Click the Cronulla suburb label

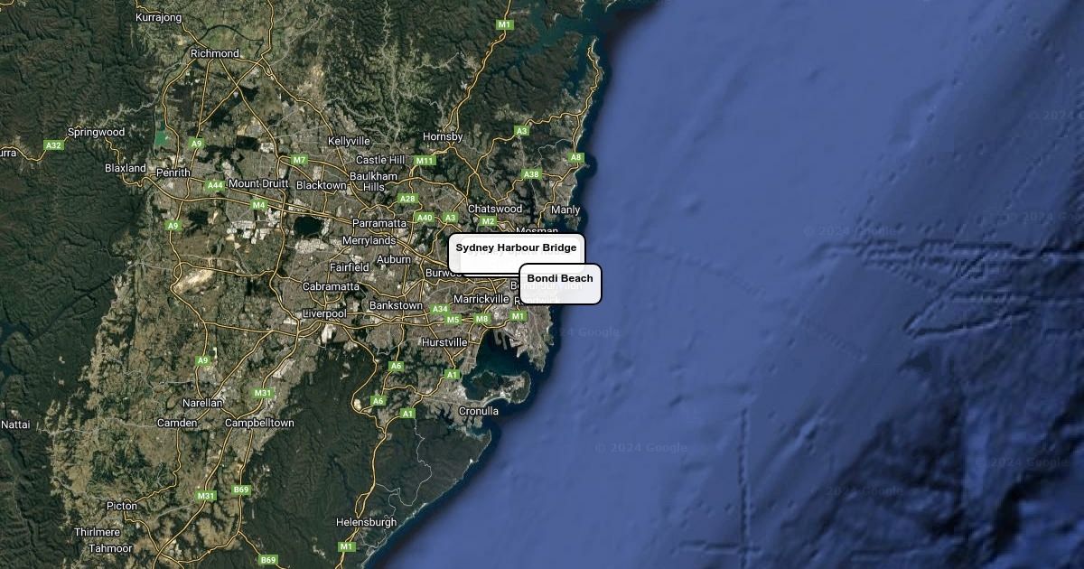(x=478, y=411)
